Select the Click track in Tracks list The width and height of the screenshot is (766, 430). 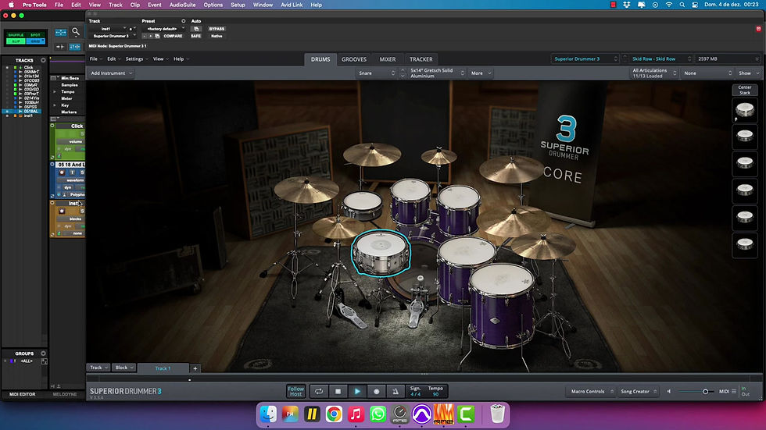tap(29, 68)
